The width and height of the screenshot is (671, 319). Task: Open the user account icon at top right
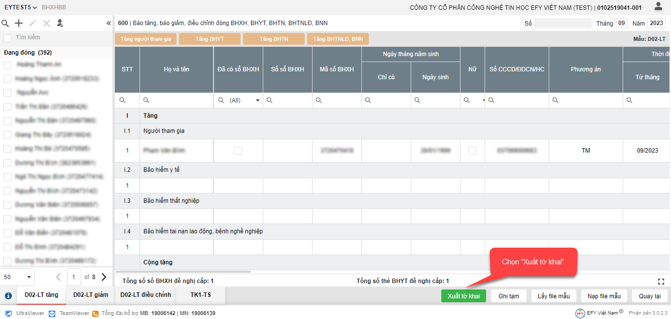[658, 6]
